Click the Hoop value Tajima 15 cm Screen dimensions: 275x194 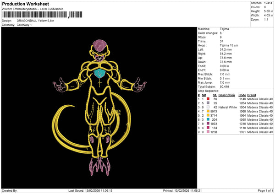tap(229, 46)
